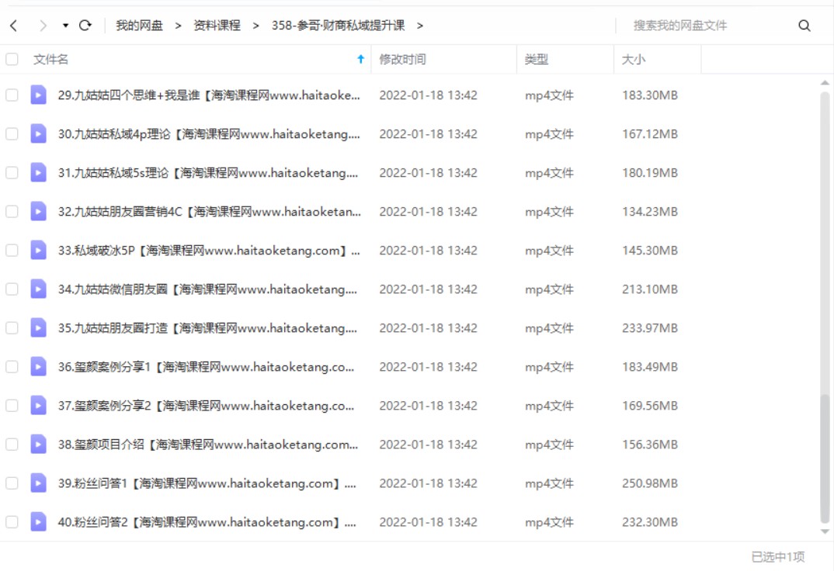Click video icon of 36.玺颜案例分享1
The width and height of the screenshot is (834, 571).
click(x=38, y=366)
